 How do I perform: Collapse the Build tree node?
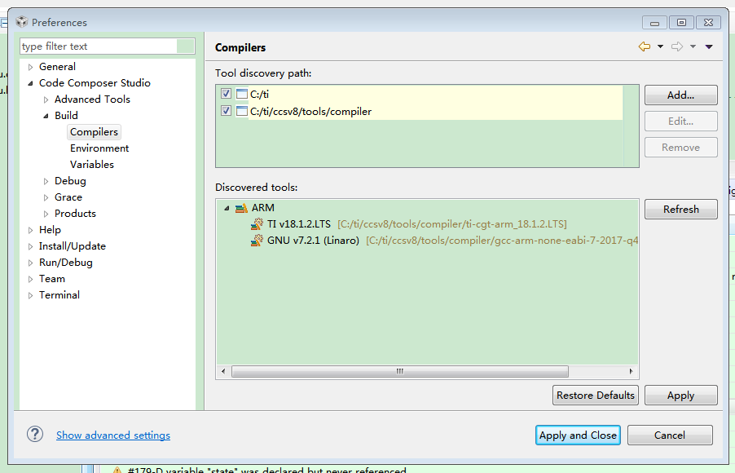point(46,116)
